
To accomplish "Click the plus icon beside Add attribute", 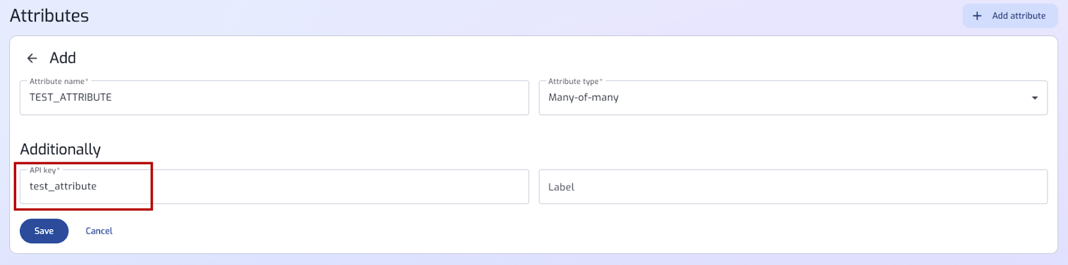I will [x=977, y=16].
